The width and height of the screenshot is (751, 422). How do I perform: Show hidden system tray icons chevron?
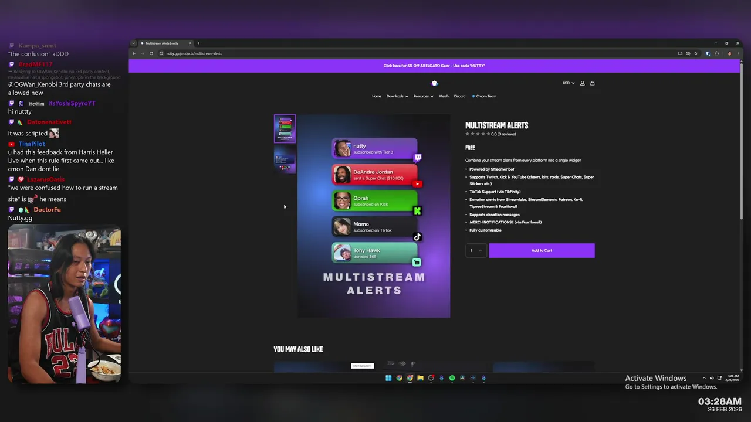[704, 378]
